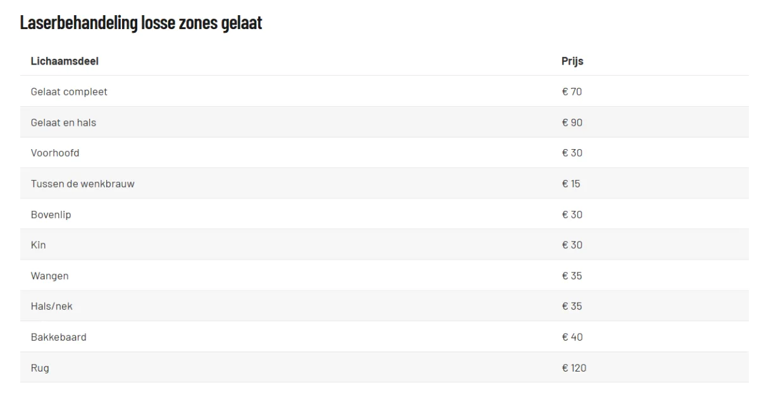
Task: Click the € 15 price cell
Action: 571,184
